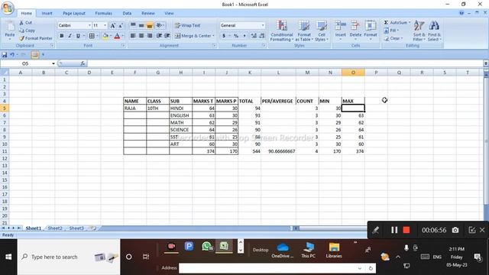Switch to the Page Layout tab
The width and height of the screenshot is (489, 275).
click(74, 14)
